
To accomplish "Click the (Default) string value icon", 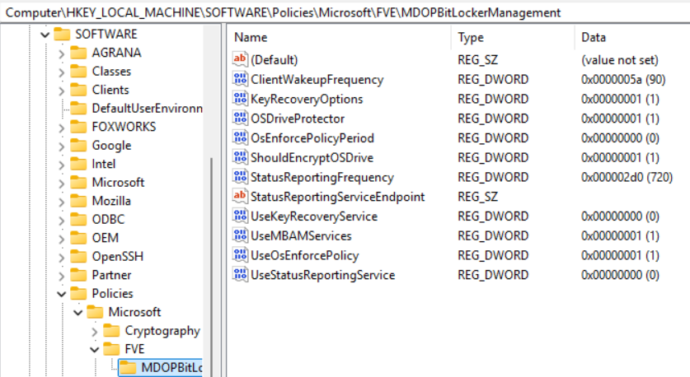I will [240, 59].
